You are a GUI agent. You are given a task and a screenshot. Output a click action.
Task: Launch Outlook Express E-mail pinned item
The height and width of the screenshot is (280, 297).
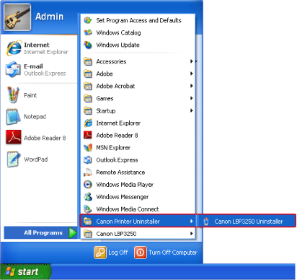tap(39, 70)
